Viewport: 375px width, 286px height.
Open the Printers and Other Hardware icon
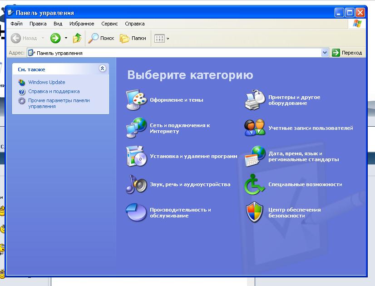255,100
